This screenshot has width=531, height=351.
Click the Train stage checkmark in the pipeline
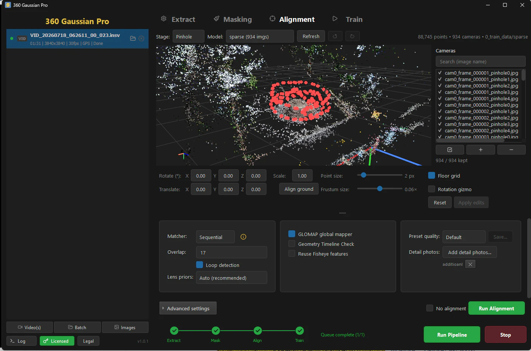coord(300,331)
